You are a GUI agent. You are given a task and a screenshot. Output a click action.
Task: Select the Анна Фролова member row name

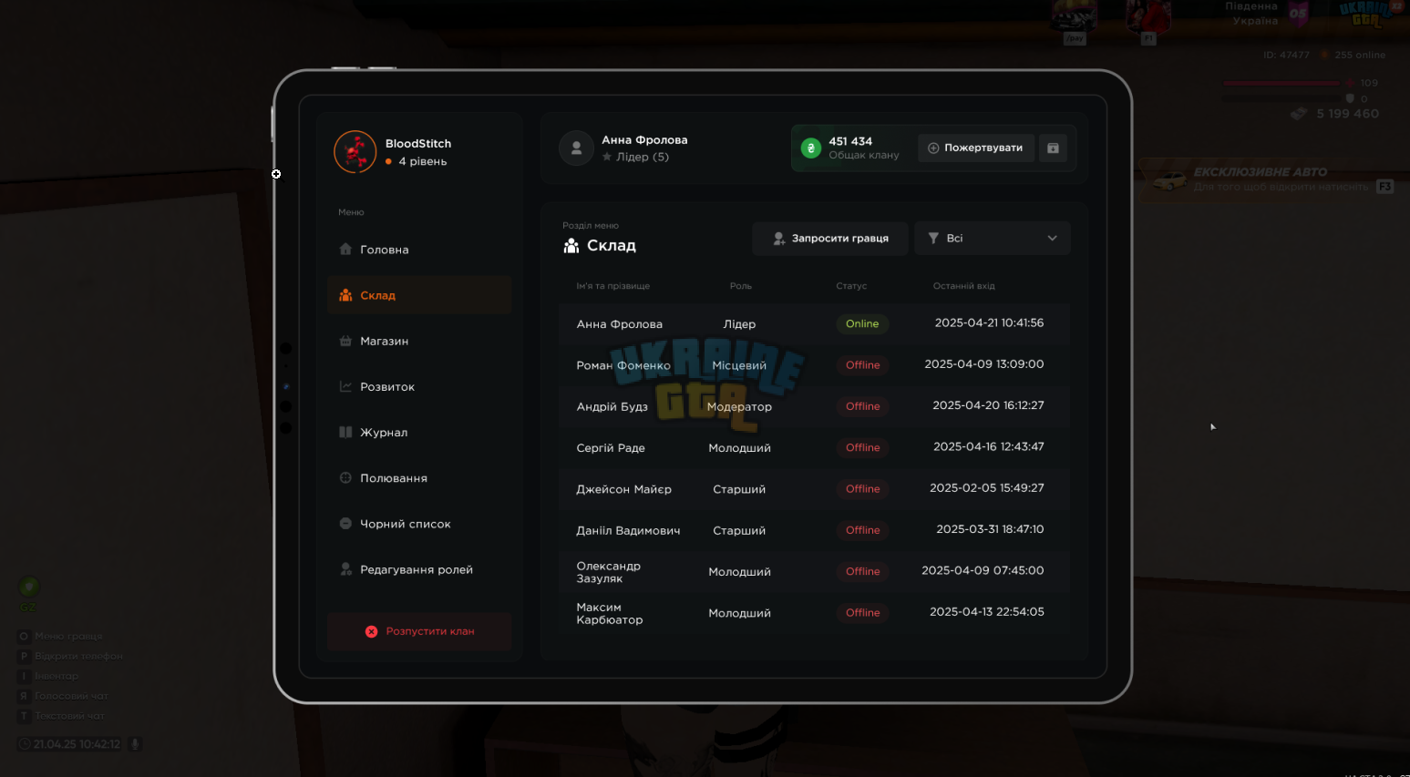coord(620,324)
